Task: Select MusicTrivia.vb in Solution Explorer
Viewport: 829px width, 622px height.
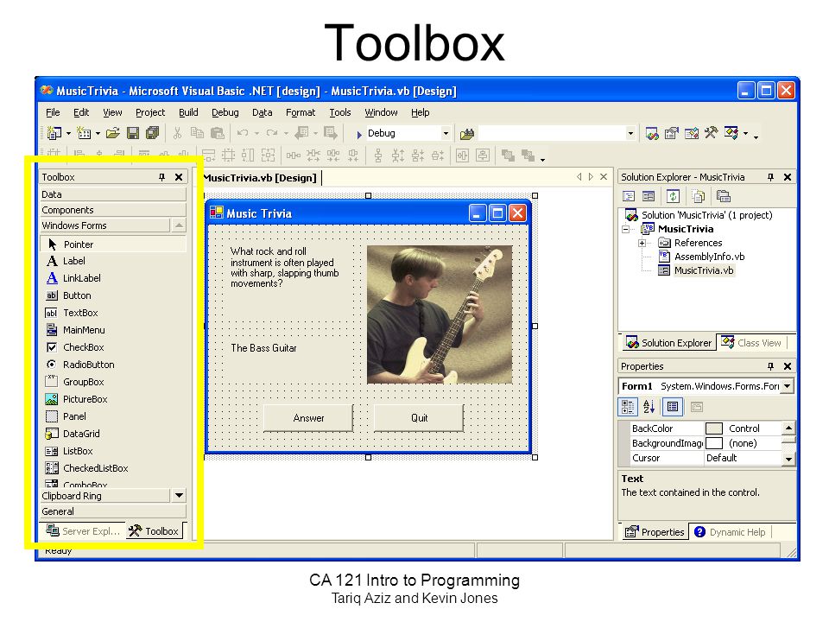Action: pos(703,270)
